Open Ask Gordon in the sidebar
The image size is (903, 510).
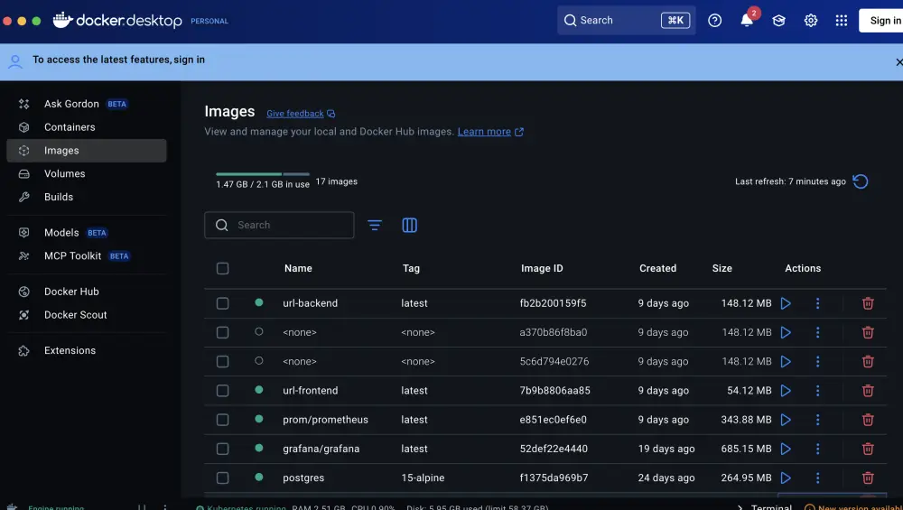pyautogui.click(x=87, y=104)
